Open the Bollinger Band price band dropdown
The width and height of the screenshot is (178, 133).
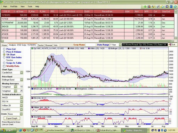point(22,80)
